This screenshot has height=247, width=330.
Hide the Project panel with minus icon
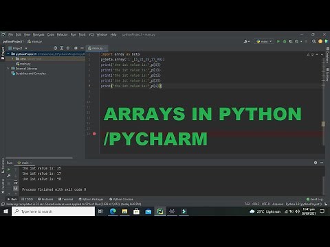coord(82,48)
